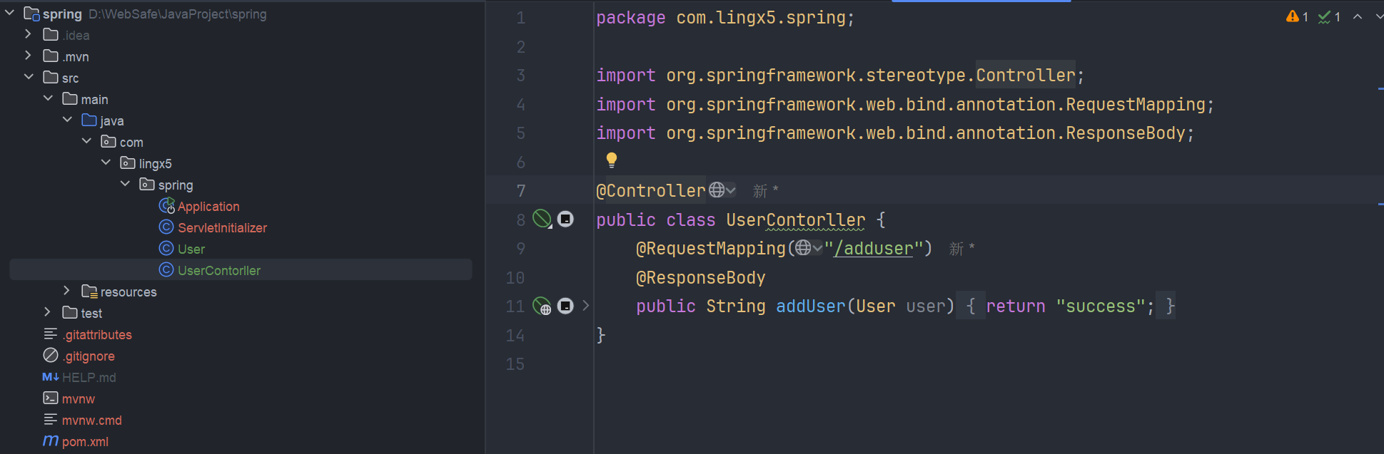This screenshot has height=454, width=1384.
Task: Open the globe URL icon inside @RequestMapping
Action: click(804, 247)
